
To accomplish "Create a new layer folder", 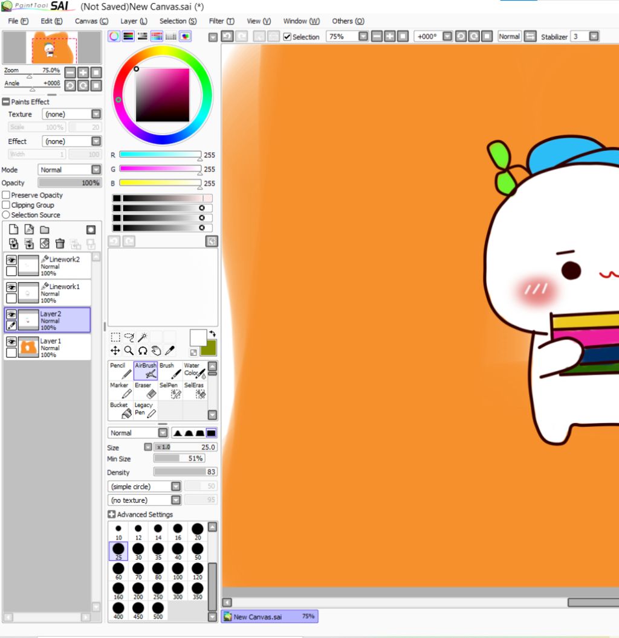I will (44, 229).
